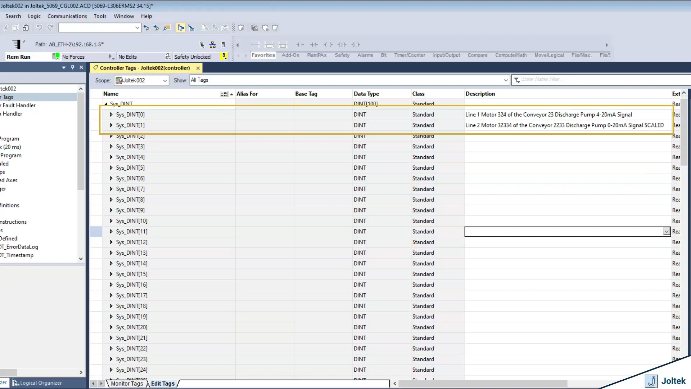Screen dimensions: 691x389
Task: Click the Copy icon in toolbar
Action: coord(15,28)
